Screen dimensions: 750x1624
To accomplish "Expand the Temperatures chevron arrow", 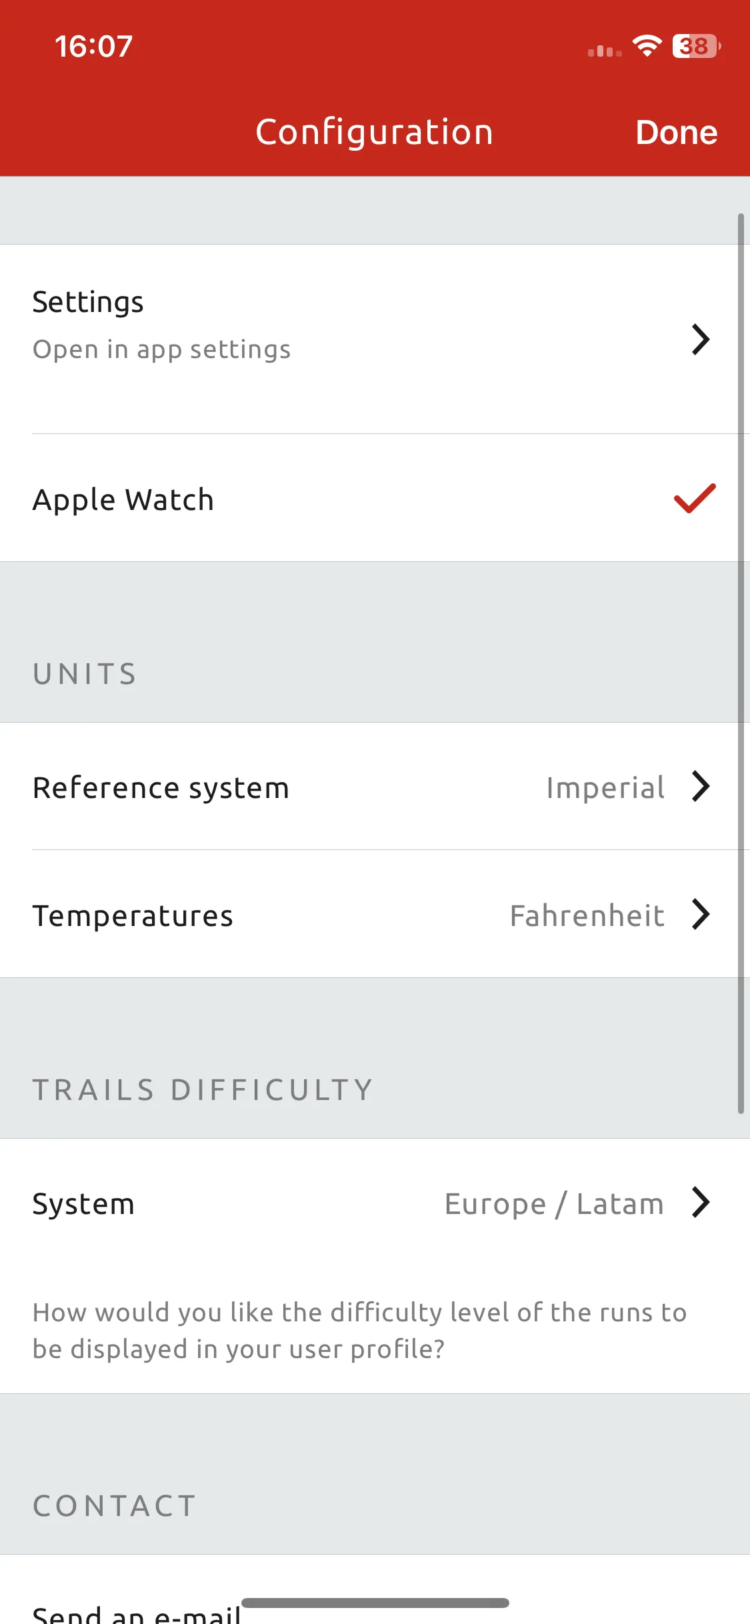I will click(x=700, y=914).
